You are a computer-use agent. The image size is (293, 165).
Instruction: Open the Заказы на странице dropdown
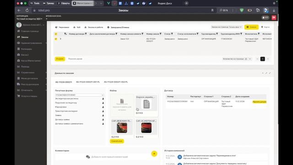(227, 27)
